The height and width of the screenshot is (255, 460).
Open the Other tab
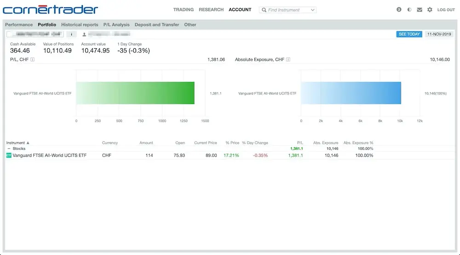pyautogui.click(x=190, y=25)
